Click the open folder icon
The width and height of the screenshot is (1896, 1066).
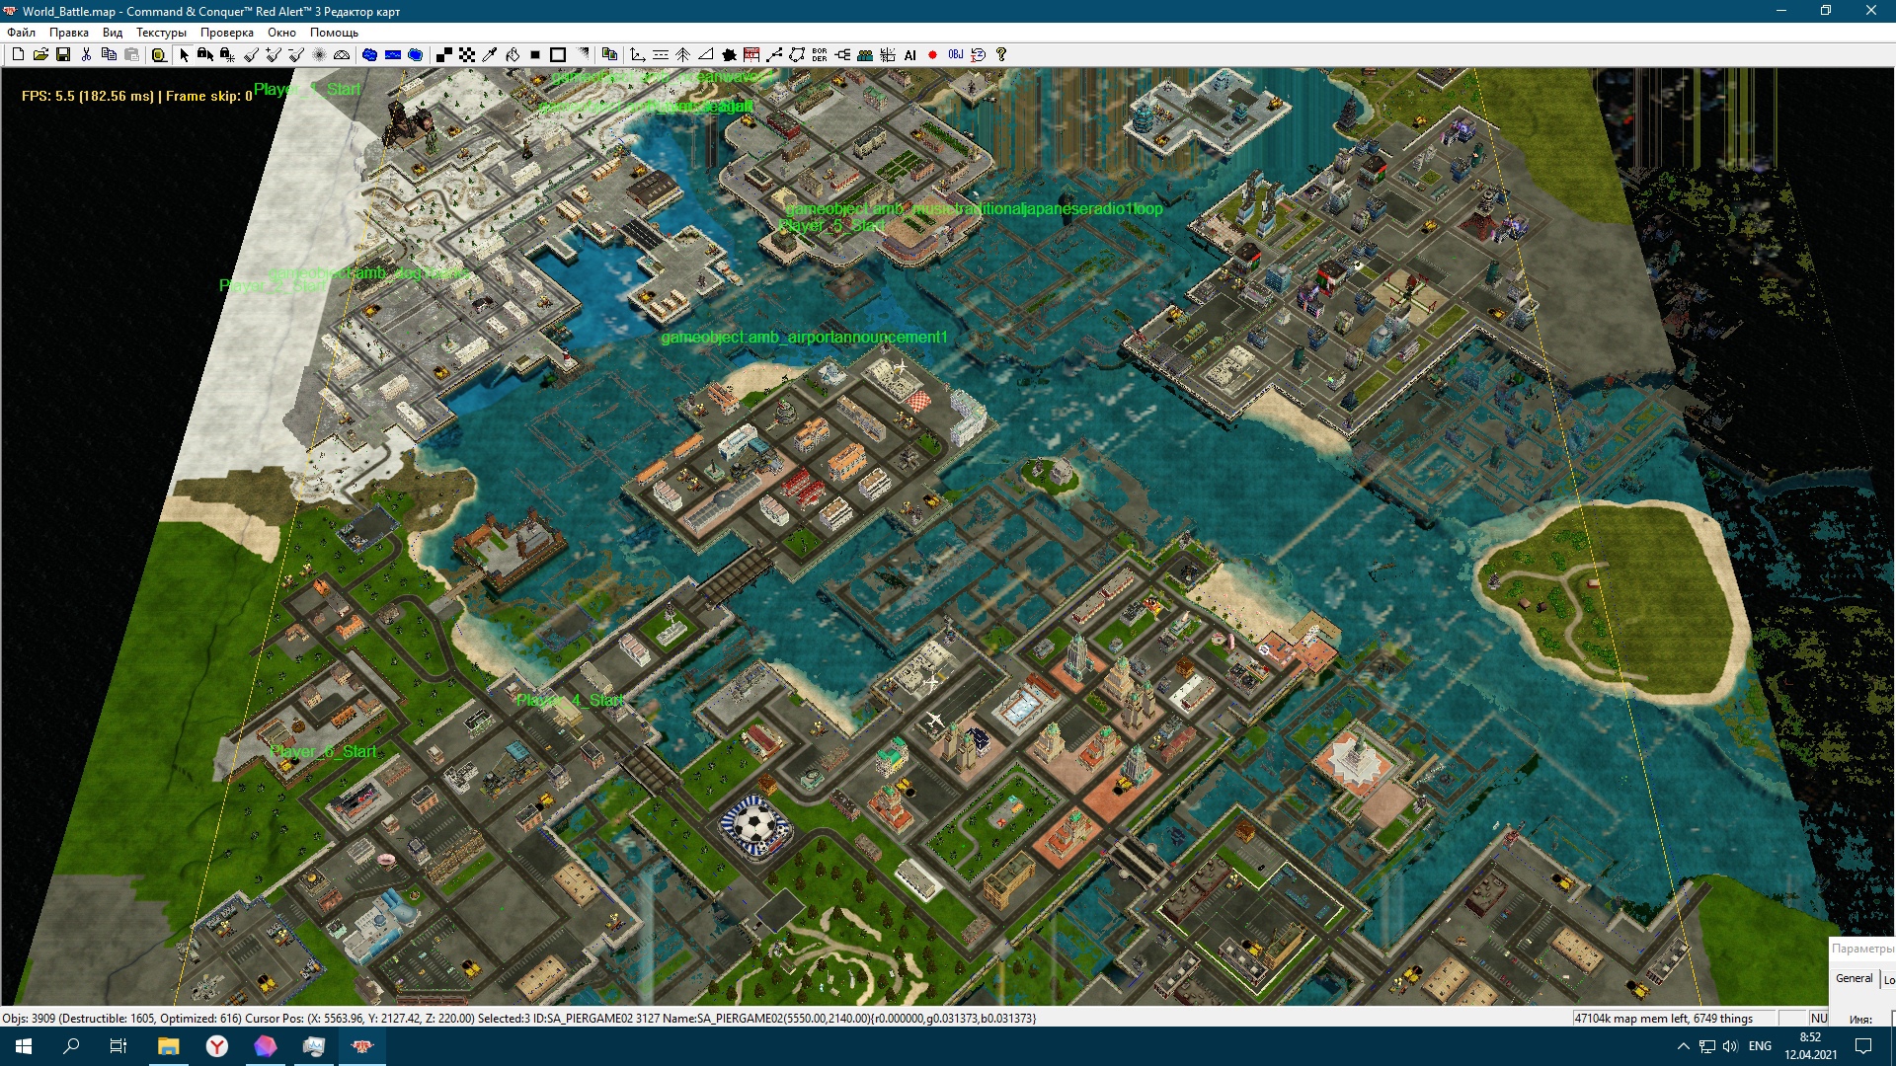[40, 55]
